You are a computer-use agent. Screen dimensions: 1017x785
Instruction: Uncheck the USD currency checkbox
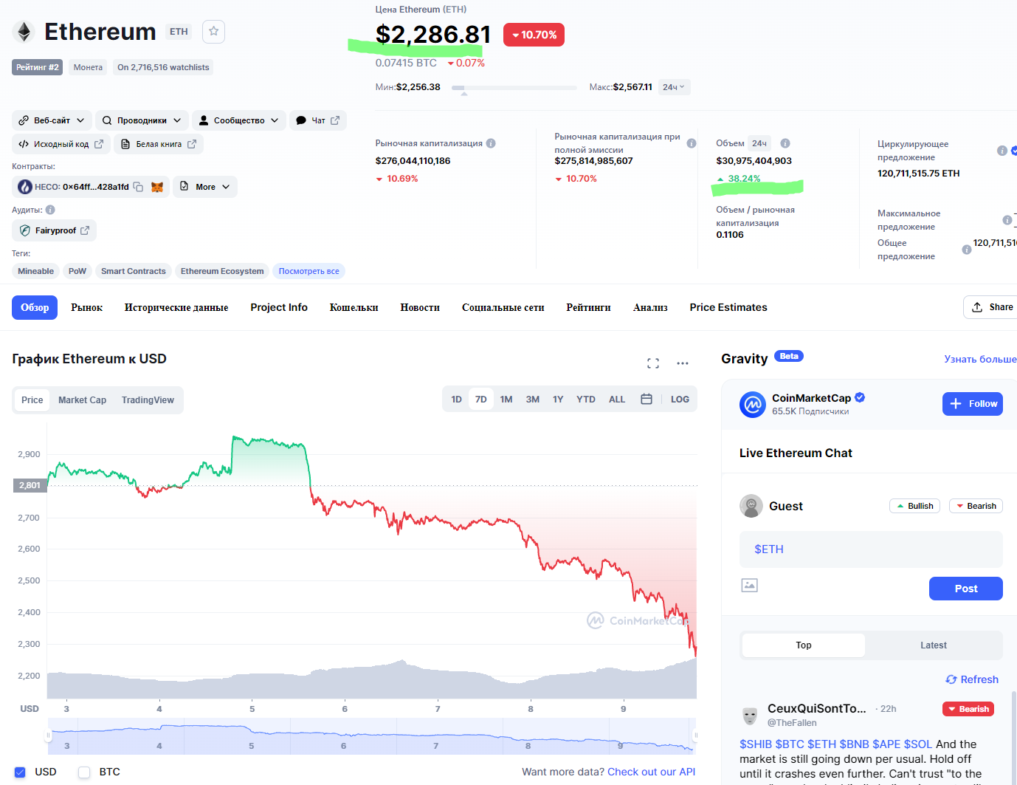coord(20,772)
